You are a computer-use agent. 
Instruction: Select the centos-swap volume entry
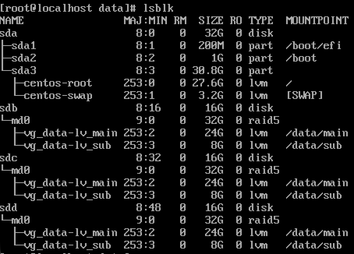click(x=58, y=95)
